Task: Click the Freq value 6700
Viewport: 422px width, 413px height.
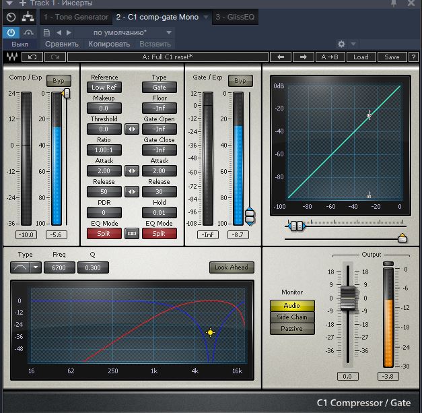Action: pyautogui.click(x=59, y=267)
